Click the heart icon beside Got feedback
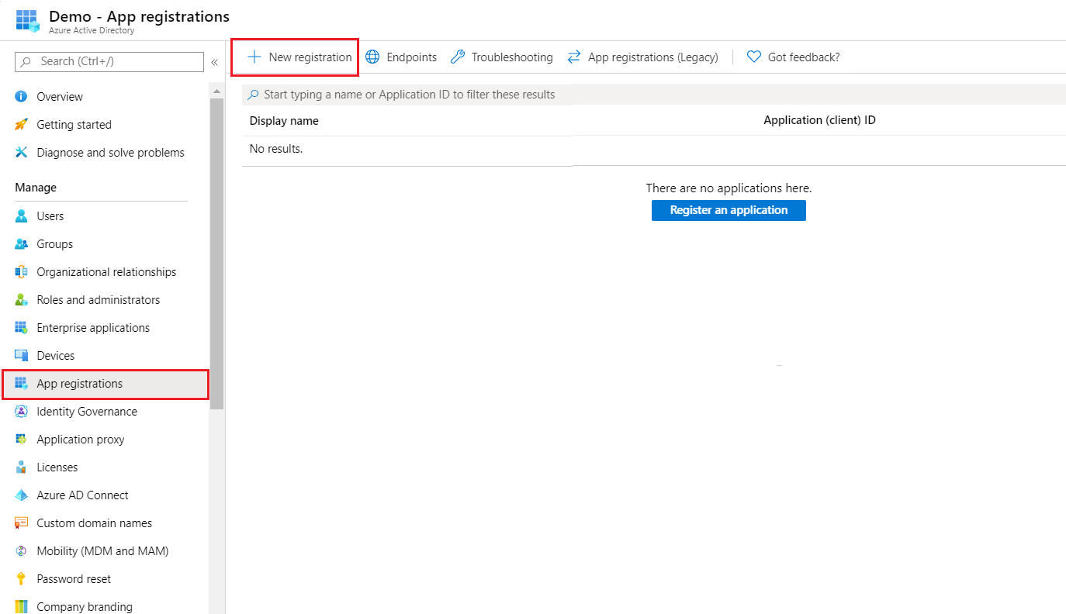Screen dimensions: 1066x614 (753, 57)
